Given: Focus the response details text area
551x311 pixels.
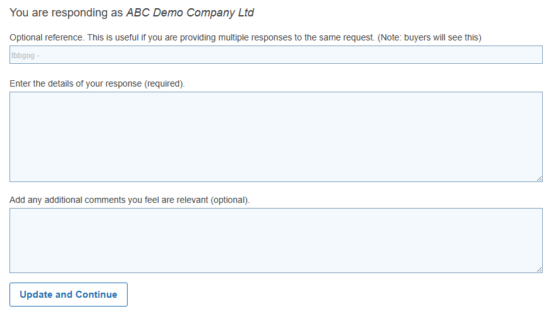Looking at the screenshot, I should [x=275, y=137].
